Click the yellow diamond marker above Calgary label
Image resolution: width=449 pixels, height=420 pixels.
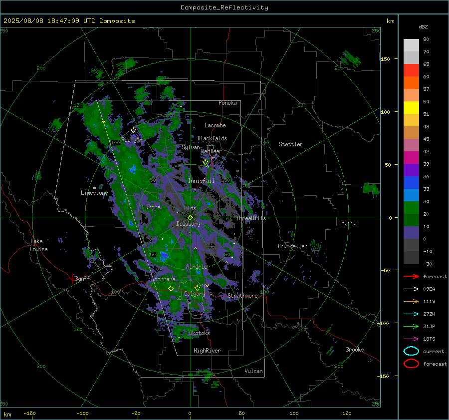point(197,288)
